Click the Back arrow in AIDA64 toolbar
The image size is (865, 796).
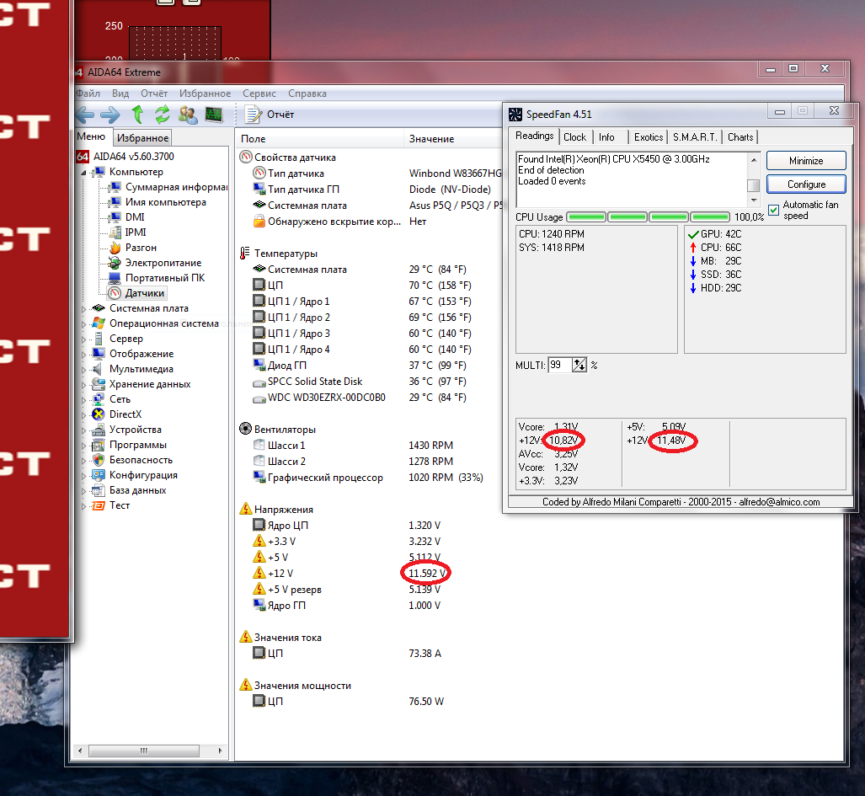[x=84, y=115]
